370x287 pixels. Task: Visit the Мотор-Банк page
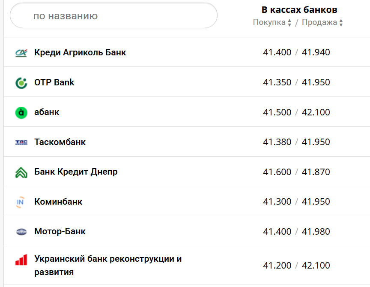point(60,232)
